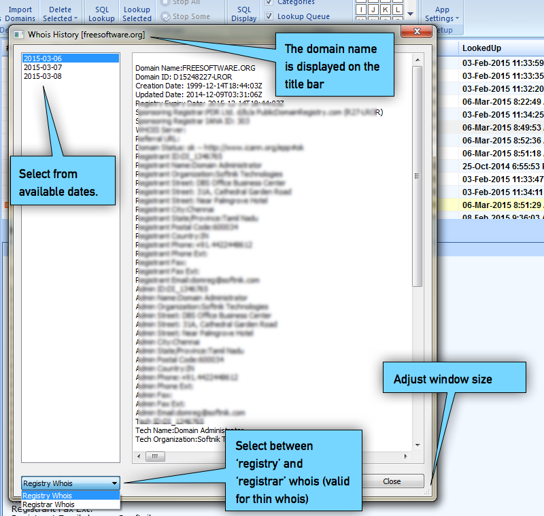Screen dimensions: 544x516
Task: Click the Import Domains toolbar button
Action: click(x=20, y=14)
